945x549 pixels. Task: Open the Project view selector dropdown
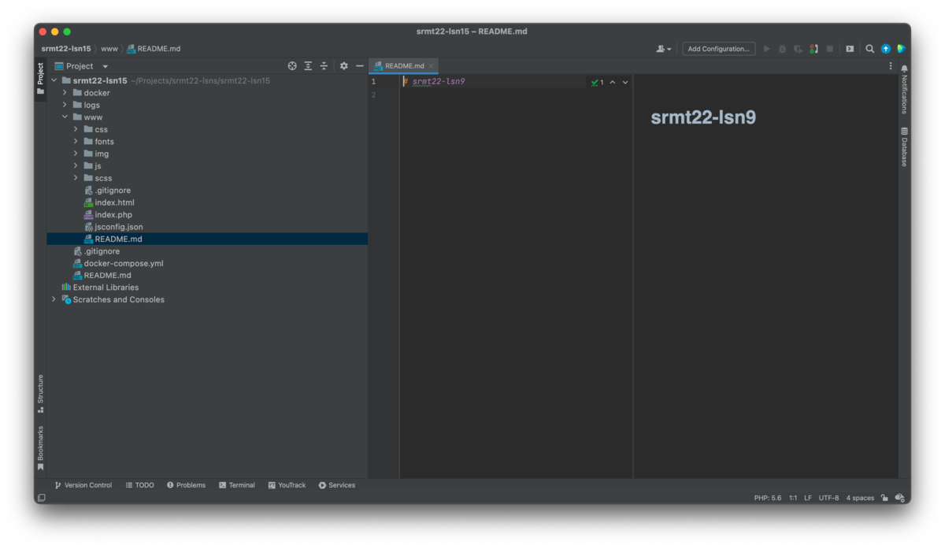81,66
